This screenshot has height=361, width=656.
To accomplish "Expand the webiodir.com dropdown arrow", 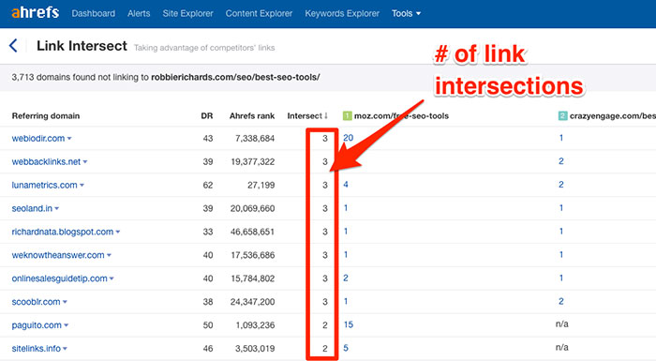I will [69, 139].
